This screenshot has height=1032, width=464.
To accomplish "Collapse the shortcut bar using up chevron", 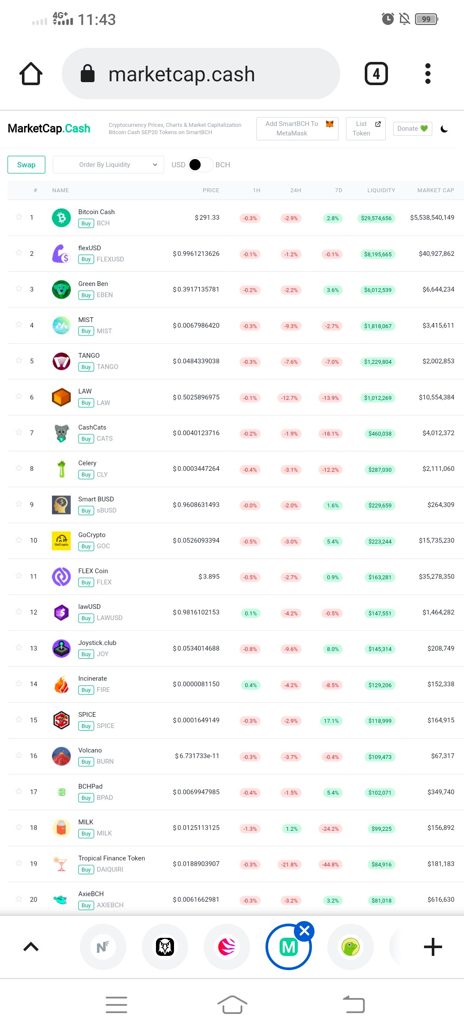I will [x=31, y=947].
